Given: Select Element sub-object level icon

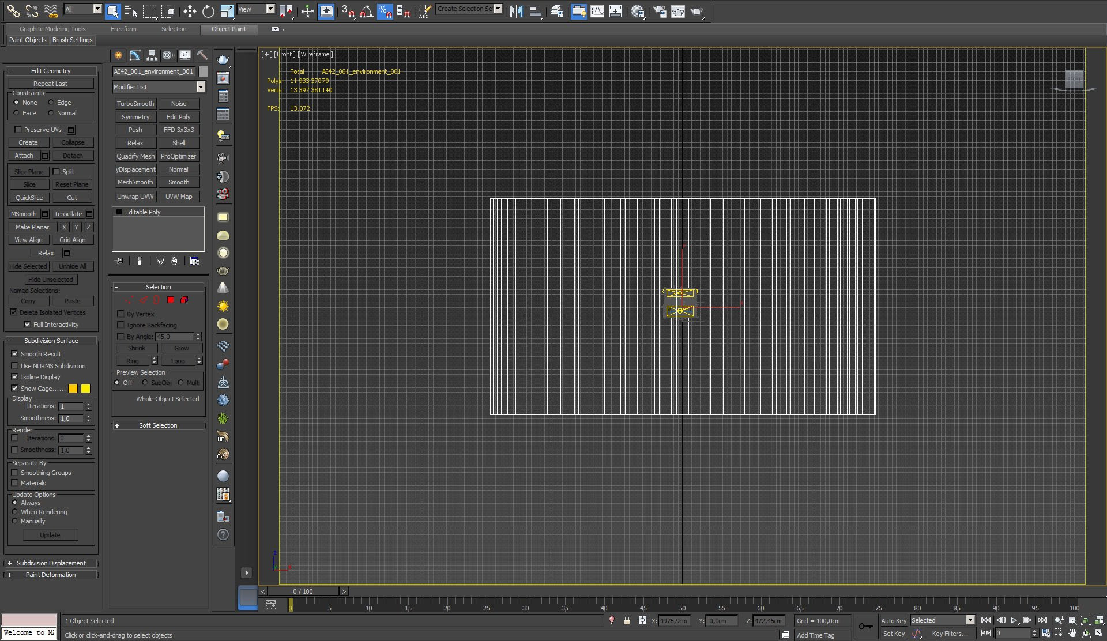Looking at the screenshot, I should click(x=184, y=300).
